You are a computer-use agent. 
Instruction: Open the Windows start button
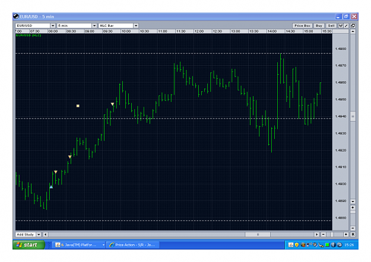(x=28, y=245)
